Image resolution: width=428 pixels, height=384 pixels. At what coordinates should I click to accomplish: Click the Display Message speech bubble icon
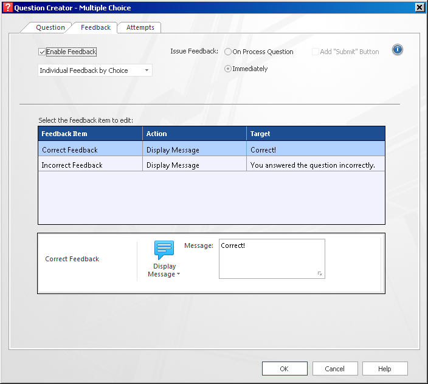point(164,250)
